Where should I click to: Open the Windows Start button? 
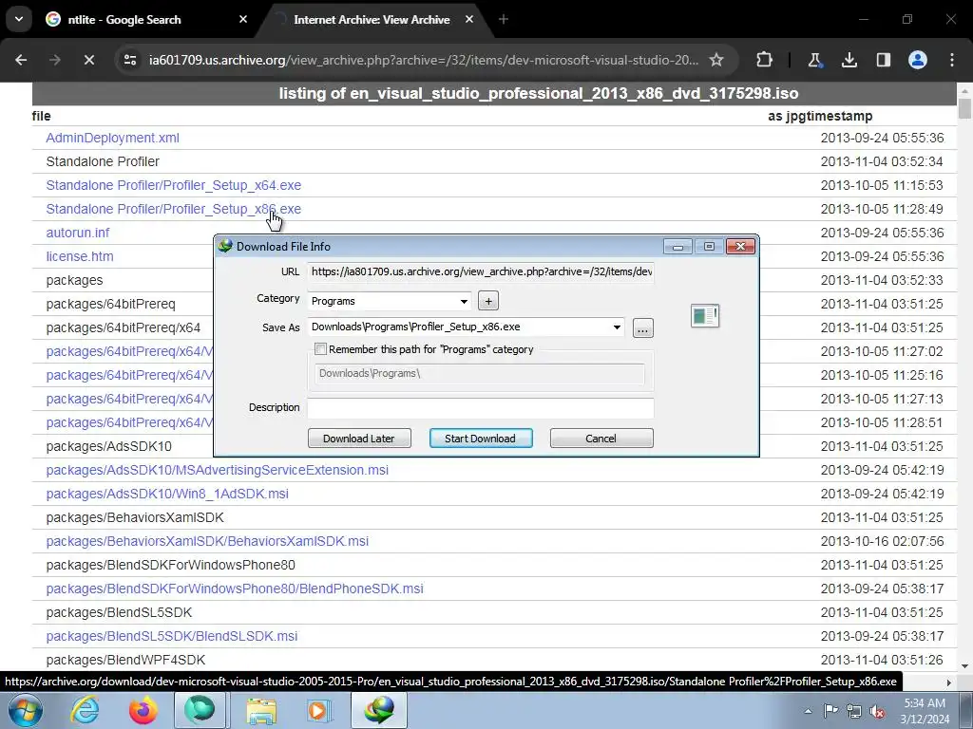(26, 710)
